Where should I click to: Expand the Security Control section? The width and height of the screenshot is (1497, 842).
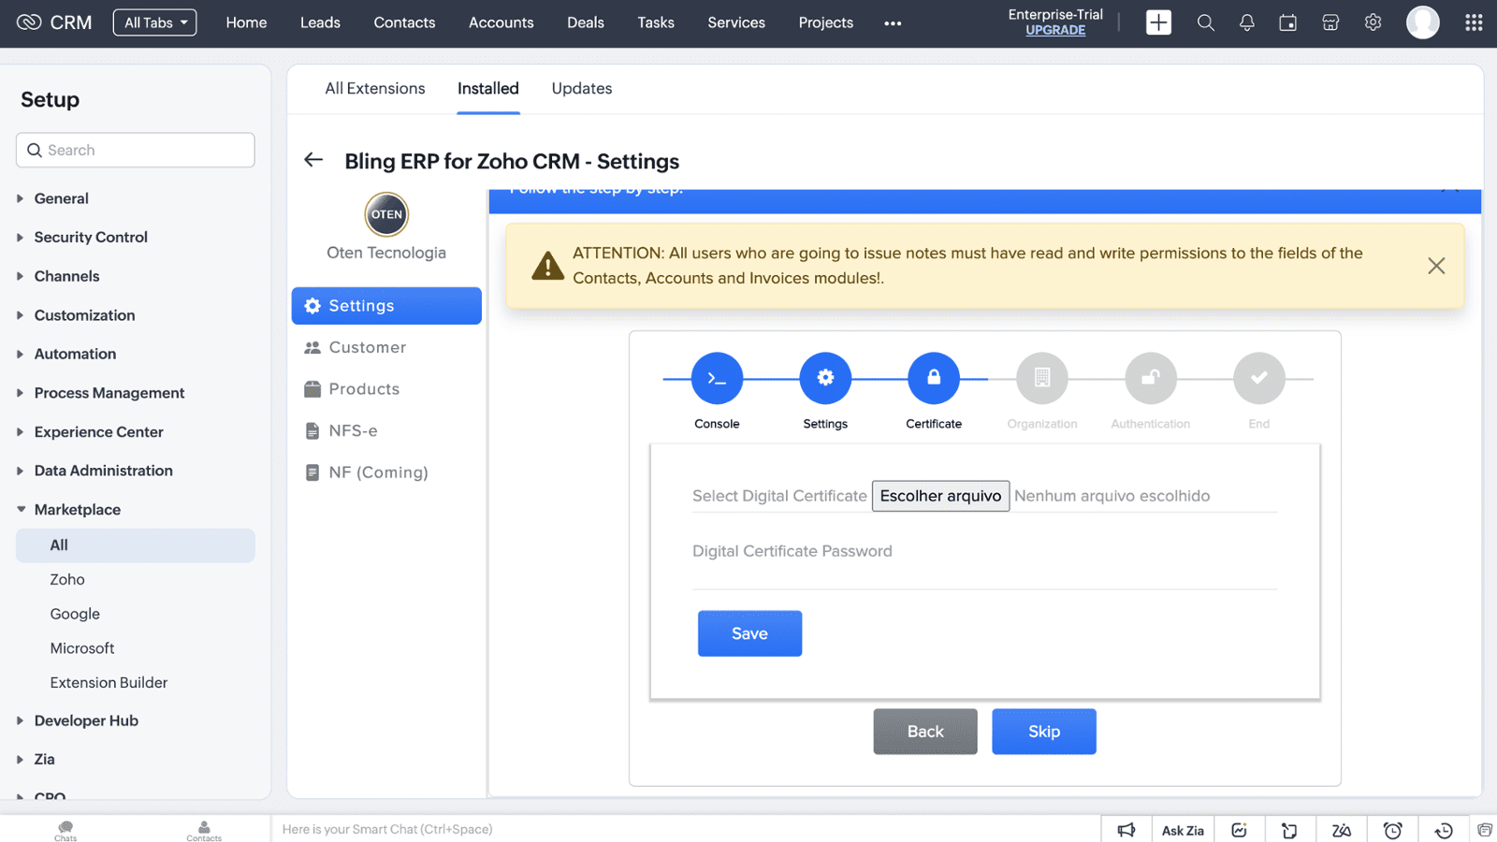pos(90,238)
